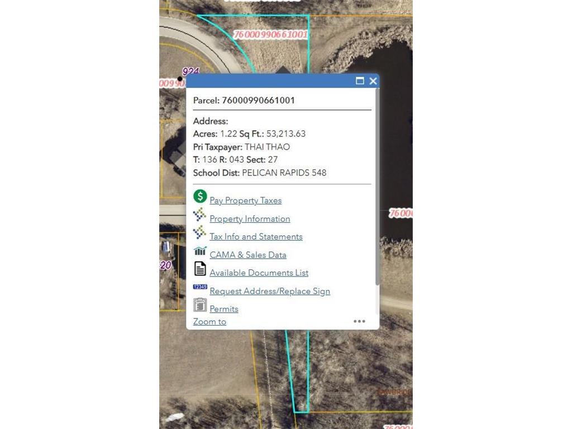This screenshot has width=572, height=429.
Task: Open the three-dot more options menu
Action: pos(359,321)
